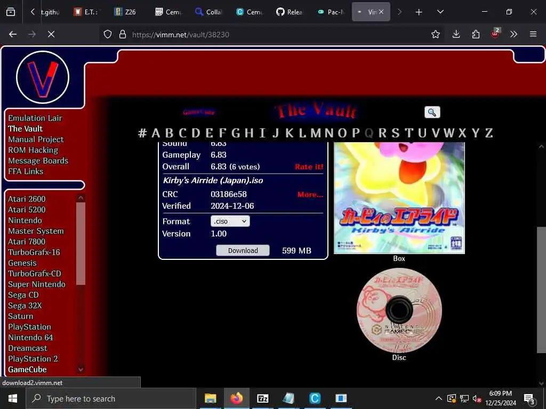Open the Firefox application menu
546x409 pixels.
(x=533, y=34)
